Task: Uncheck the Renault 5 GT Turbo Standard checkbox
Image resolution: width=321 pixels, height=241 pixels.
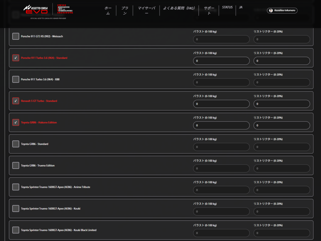Action: pos(16,101)
